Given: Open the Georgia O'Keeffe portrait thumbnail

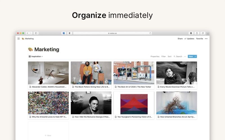Looking at the screenshot, I should (91, 103).
